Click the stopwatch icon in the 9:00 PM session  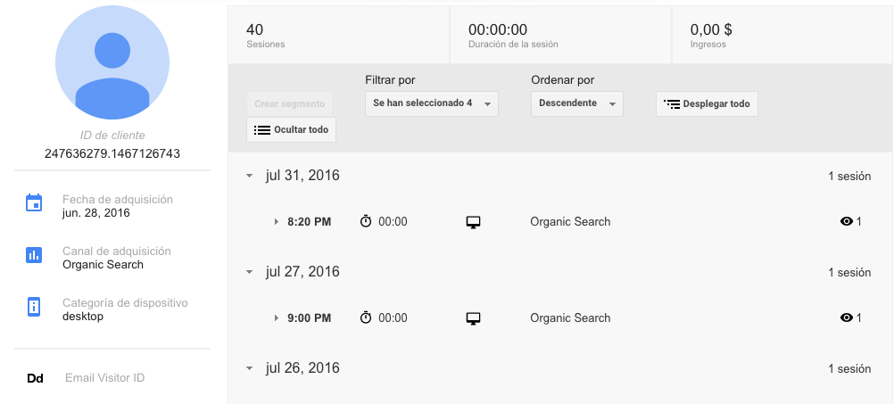tap(366, 317)
